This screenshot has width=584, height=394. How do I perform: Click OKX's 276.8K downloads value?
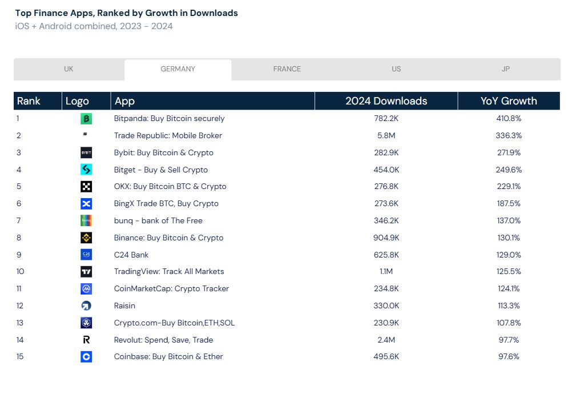point(386,187)
